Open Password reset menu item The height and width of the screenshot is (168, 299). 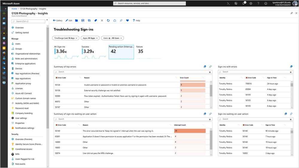pos(22,108)
